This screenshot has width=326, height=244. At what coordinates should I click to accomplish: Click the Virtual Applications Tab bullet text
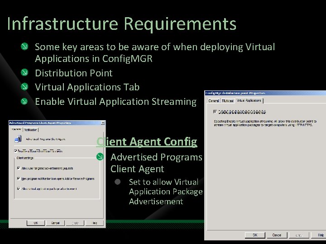click(x=87, y=87)
